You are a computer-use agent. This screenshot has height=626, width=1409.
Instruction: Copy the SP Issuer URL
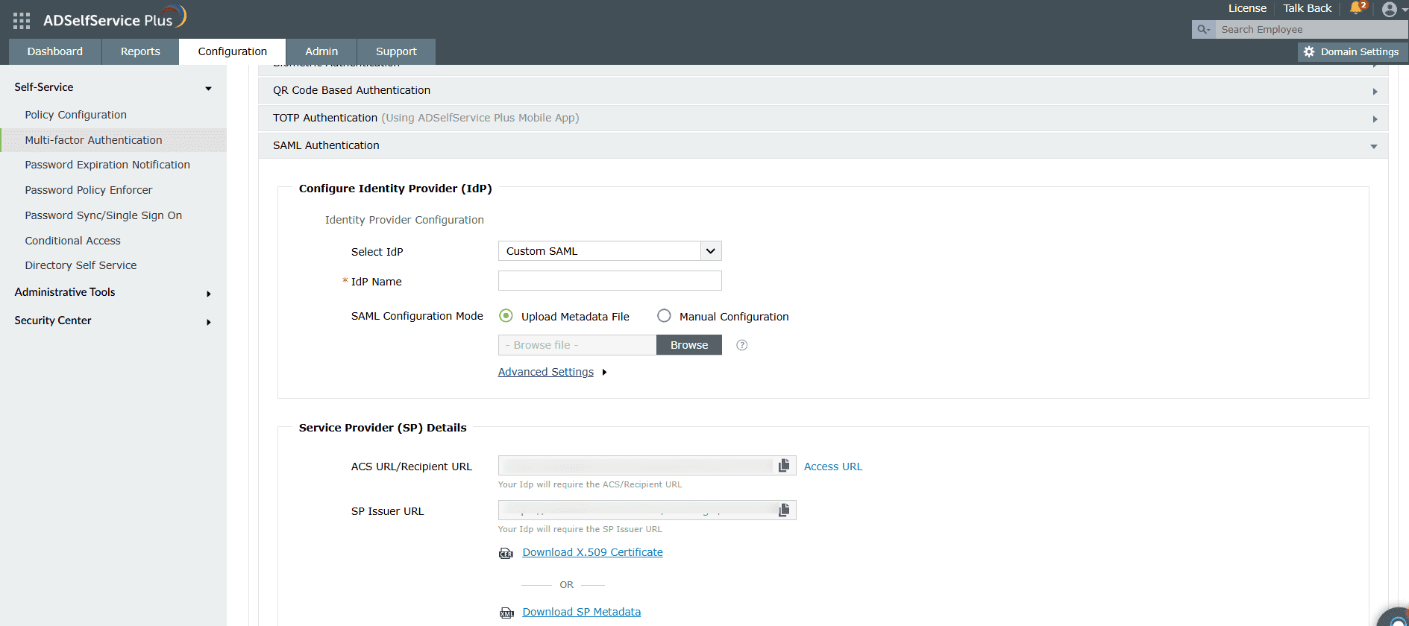(784, 510)
